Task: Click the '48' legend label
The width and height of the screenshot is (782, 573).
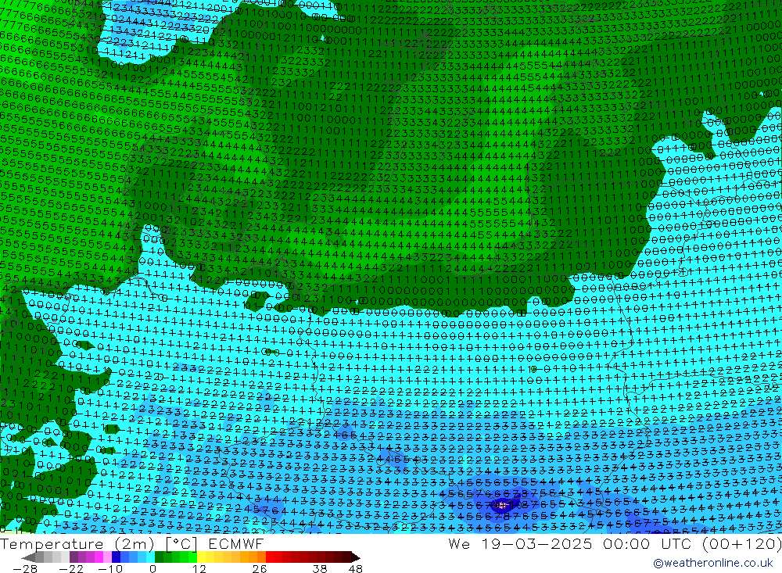Action: tap(356, 568)
